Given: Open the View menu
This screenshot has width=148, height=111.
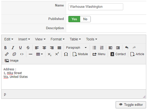Looking at the screenshot, I should tap(40, 39).
